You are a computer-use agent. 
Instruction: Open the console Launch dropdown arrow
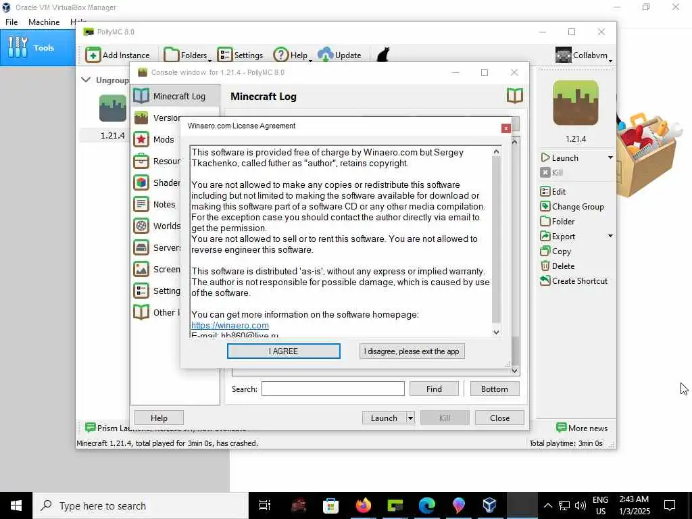click(x=410, y=418)
